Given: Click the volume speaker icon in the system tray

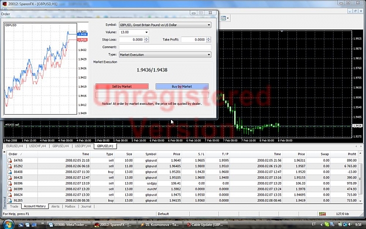Looking at the screenshot, I should pyautogui.click(x=350, y=224).
